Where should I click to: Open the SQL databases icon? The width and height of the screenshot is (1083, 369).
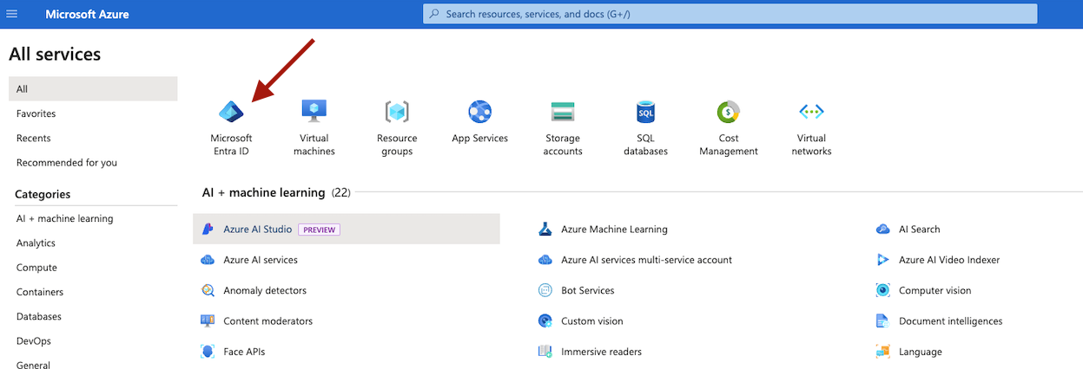point(645,112)
